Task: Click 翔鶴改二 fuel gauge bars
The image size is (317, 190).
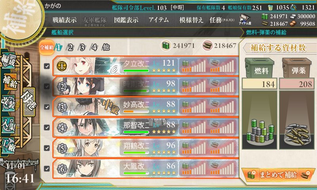Action: click(194, 148)
